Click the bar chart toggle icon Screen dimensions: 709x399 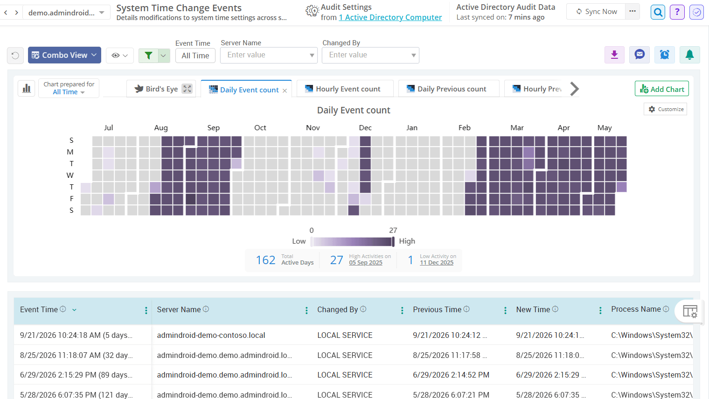click(x=27, y=88)
